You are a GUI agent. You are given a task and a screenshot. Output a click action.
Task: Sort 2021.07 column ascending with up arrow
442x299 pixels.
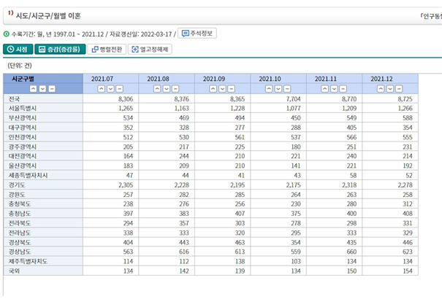[102, 89]
